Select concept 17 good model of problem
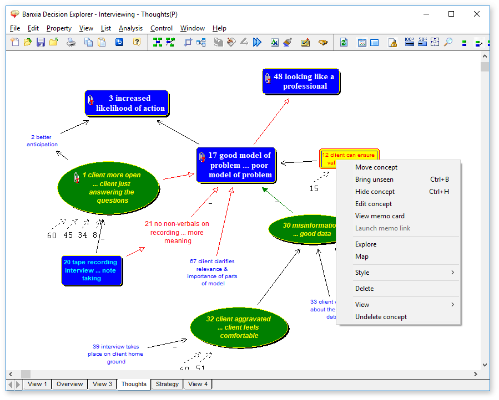 point(236,165)
